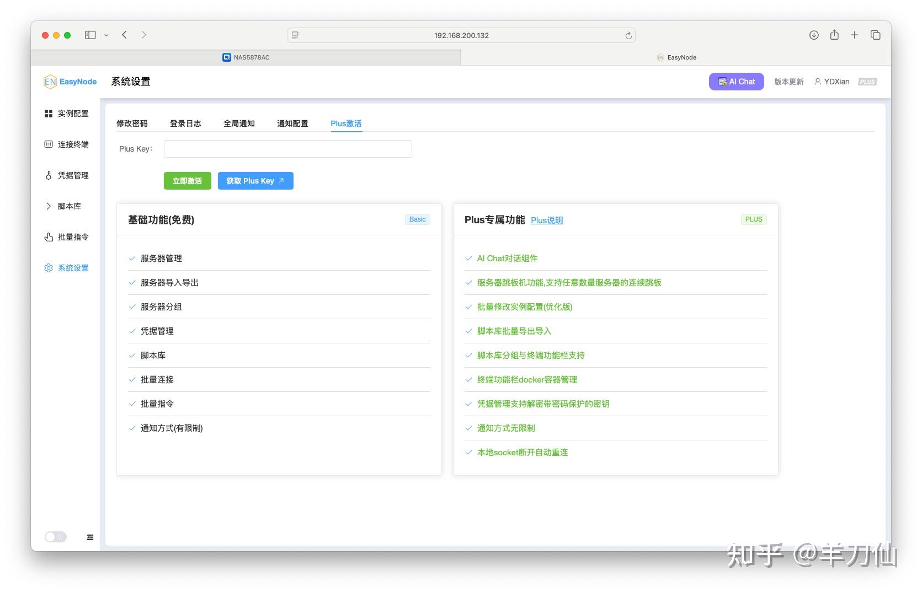
Task: Open the sidebar dropdown chevron in Safari toolbar
Action: point(106,35)
